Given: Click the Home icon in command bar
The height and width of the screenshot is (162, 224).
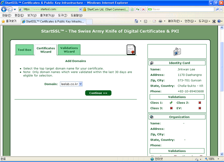Looking at the screenshot, I should 136,21.
